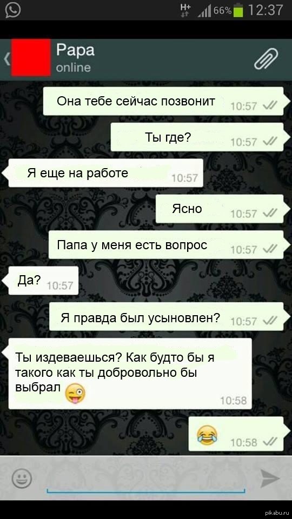Select message "Она тебе сейчас позвонит"
Screen dimensions: 292x519
click(x=163, y=101)
